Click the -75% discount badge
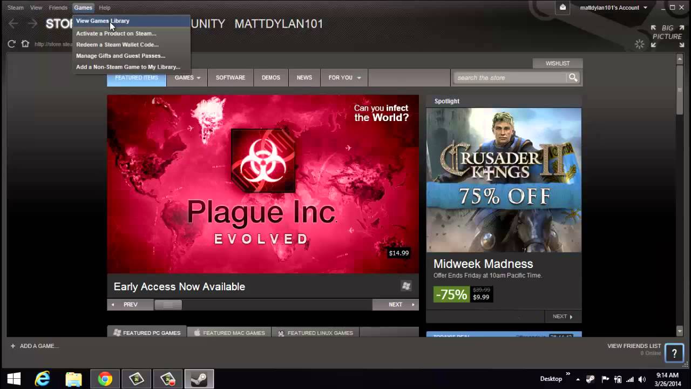Viewport: 691px width, 389px height. pyautogui.click(x=451, y=294)
